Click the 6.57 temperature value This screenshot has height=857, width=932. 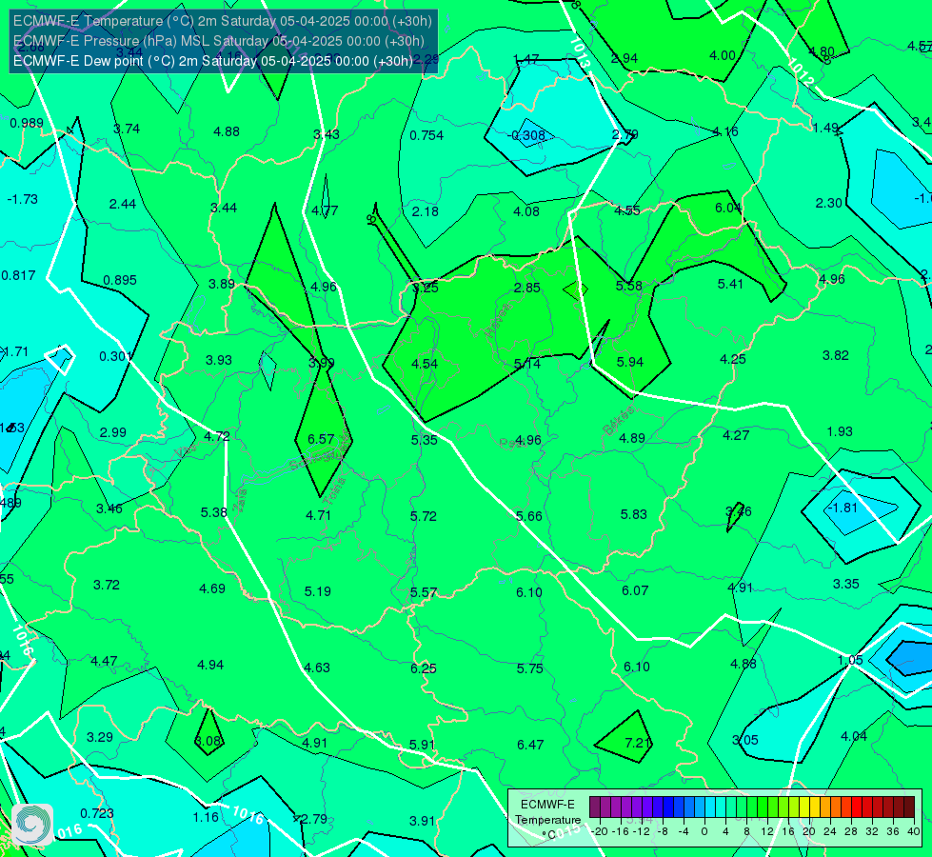(x=321, y=439)
